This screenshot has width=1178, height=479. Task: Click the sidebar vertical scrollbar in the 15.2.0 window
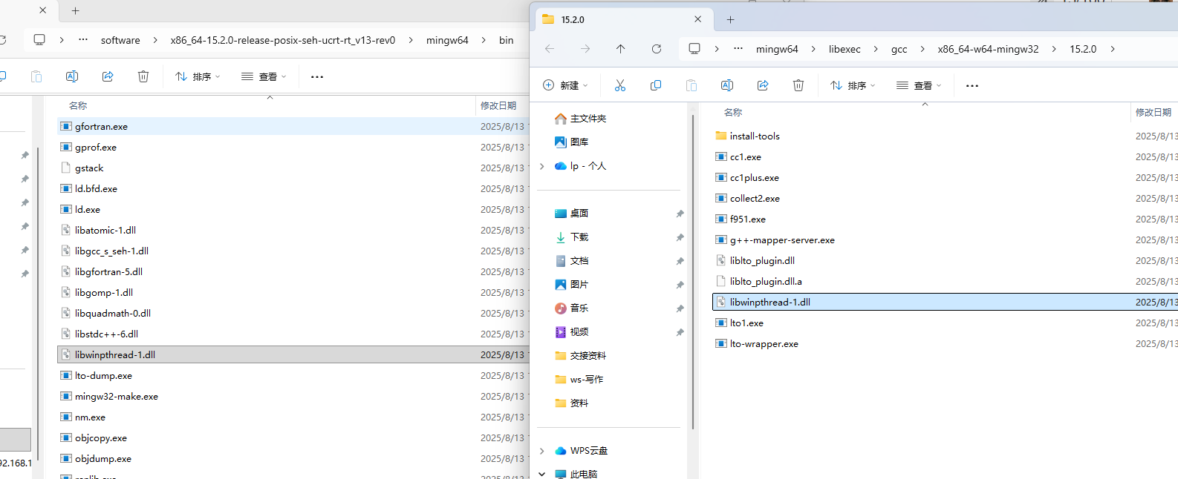(x=693, y=271)
